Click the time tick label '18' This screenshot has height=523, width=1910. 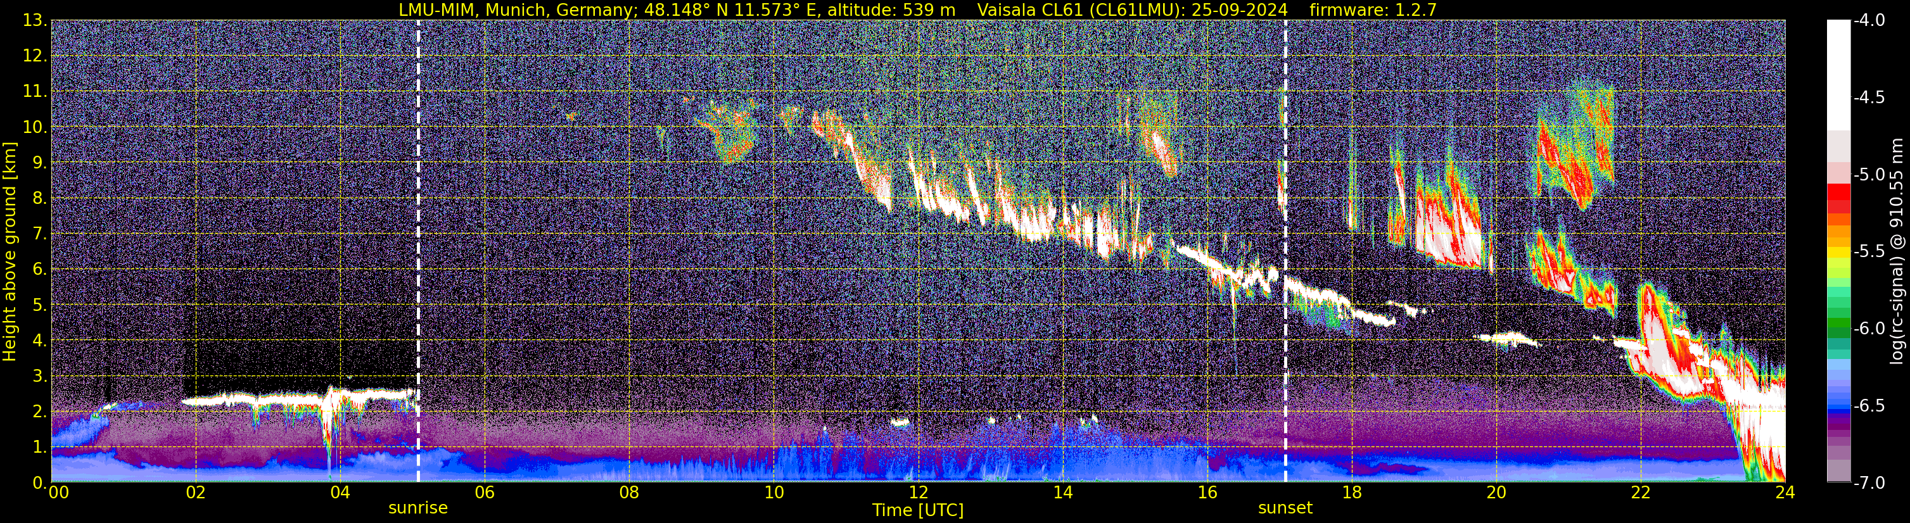1352,493
